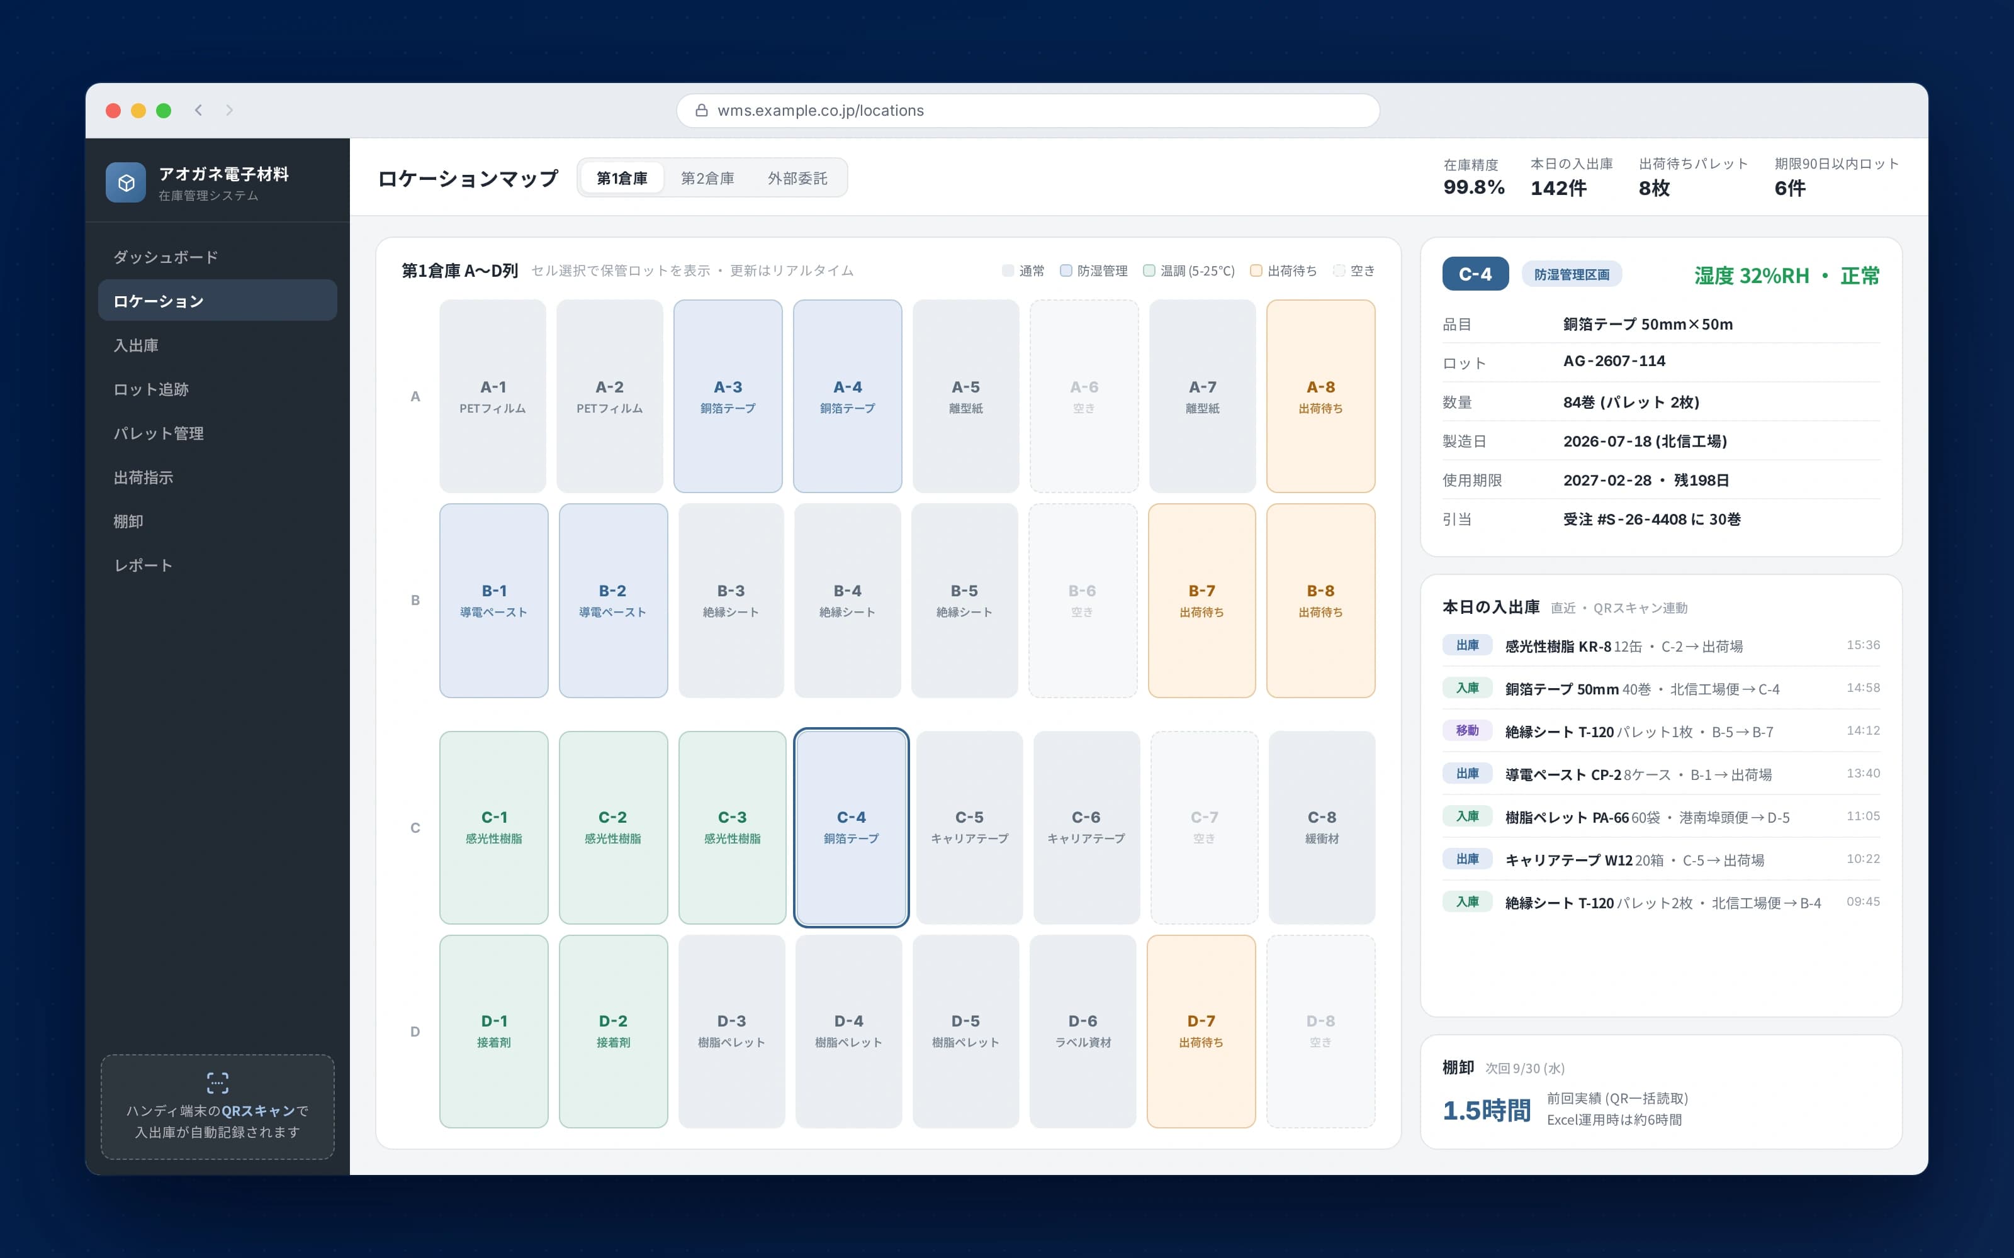Click the 樹脂ペレット PA-66 入庫 row
Image resolution: width=2014 pixels, height=1258 pixels.
coord(1660,817)
